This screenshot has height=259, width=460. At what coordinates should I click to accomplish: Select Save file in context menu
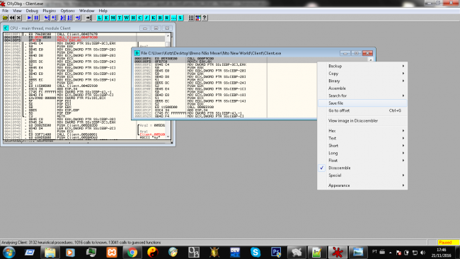(x=362, y=103)
